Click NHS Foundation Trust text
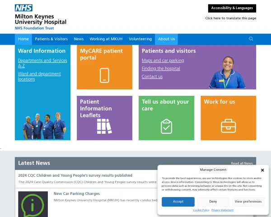Viewport: 271px width, 217px height. click(34, 28)
